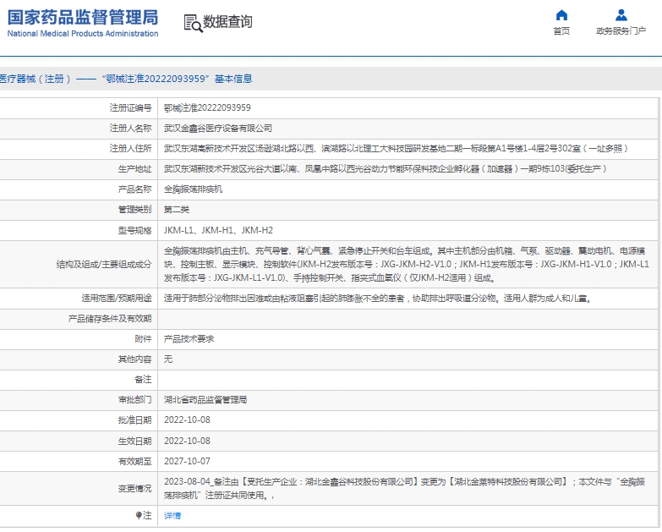This screenshot has width=662, height=532.
Task: Click the production address value in 生产地址 row
Action: point(386,169)
